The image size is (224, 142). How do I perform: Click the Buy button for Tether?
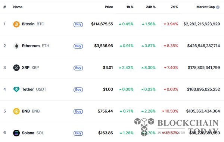point(78,90)
